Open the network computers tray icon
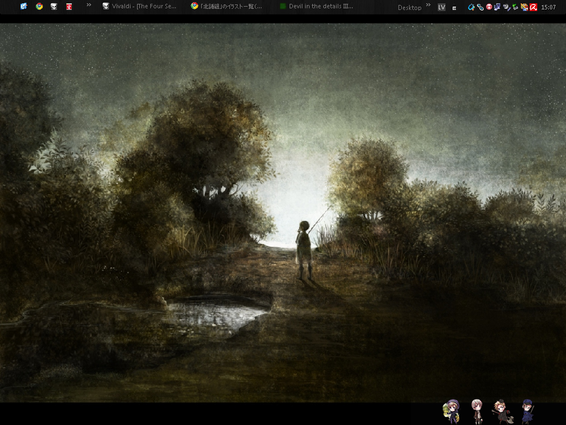 (x=497, y=7)
